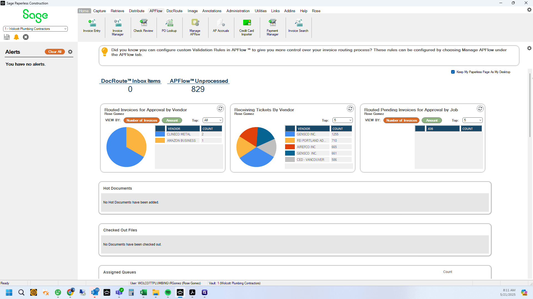Screen dimensions: 533x299
Task: Click the FEI PORTLAND AD... vendor row
Action: [x=319, y=141]
